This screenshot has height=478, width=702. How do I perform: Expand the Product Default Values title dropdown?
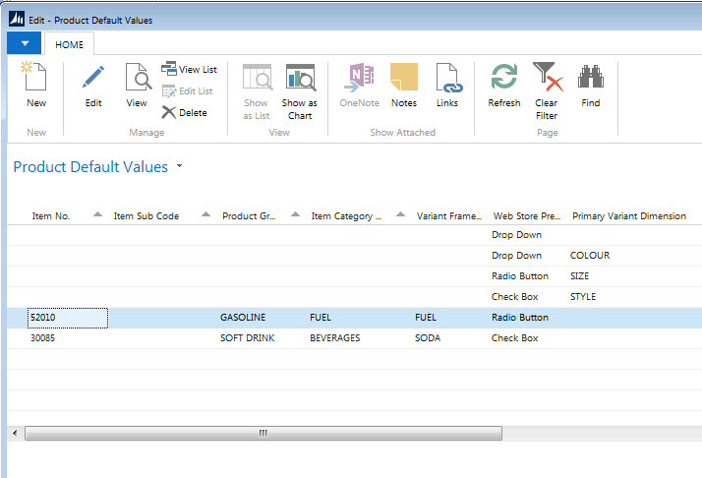coord(180,167)
